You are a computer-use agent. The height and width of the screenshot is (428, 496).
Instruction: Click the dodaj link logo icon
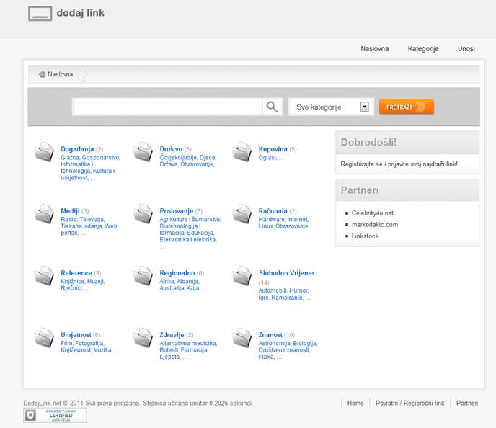(40, 13)
